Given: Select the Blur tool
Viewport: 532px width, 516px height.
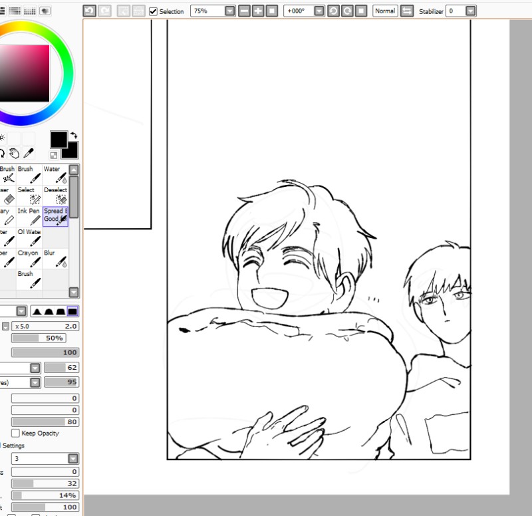Looking at the screenshot, I should click(55, 259).
